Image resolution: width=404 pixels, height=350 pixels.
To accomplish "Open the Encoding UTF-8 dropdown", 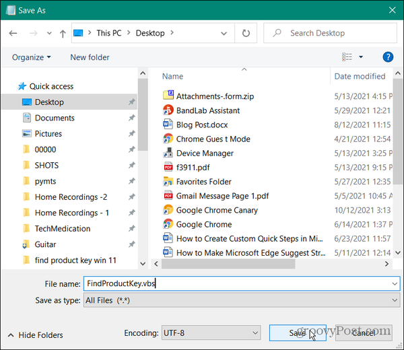I will click(210, 332).
